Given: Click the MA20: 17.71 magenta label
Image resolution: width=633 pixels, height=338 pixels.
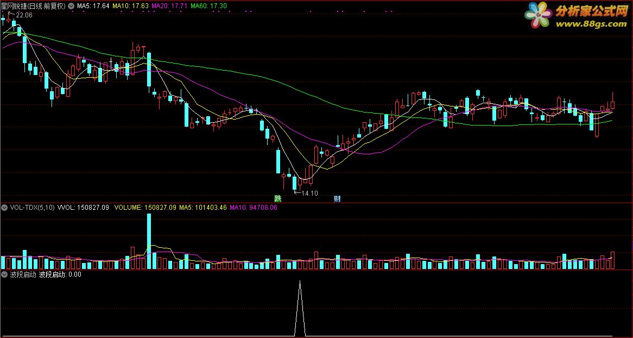Looking at the screenshot, I should [169, 6].
